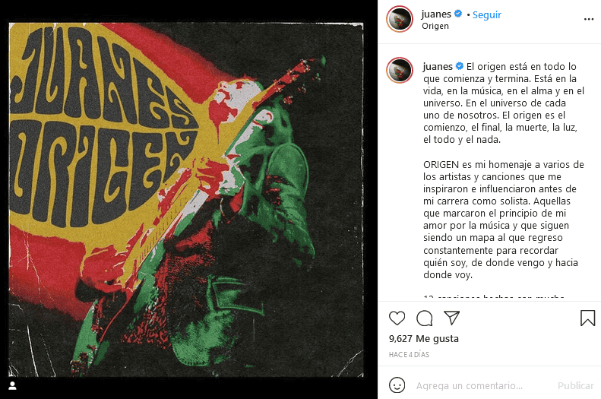Screen dimensions: 601x399
Task: Click the Juanes Origen album cover image
Action: (x=186, y=200)
